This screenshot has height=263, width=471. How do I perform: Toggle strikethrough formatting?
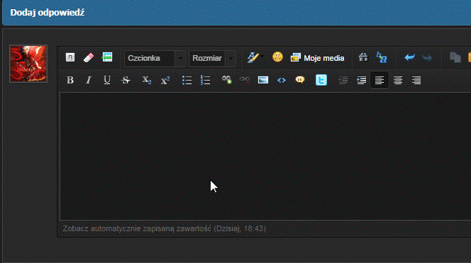(x=126, y=80)
